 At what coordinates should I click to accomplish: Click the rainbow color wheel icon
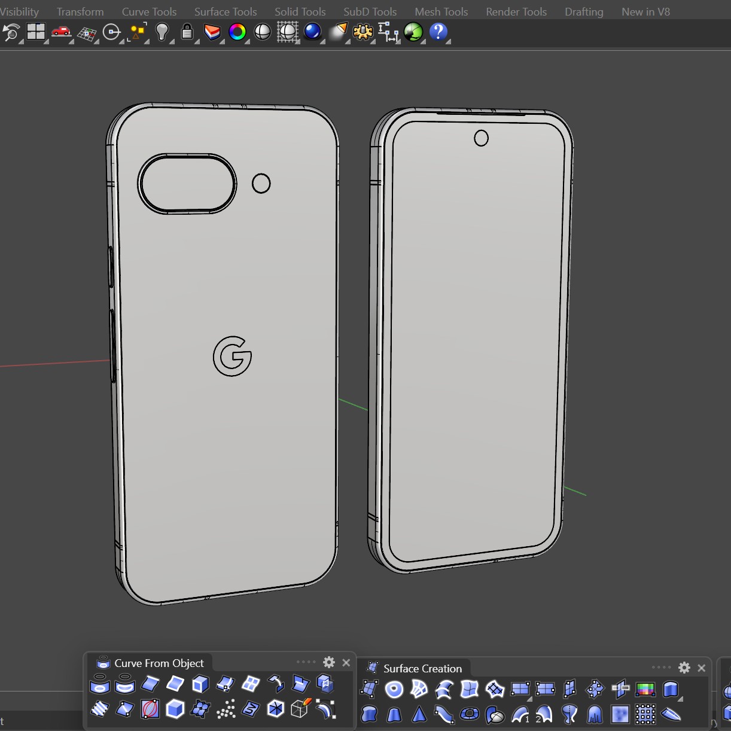(x=237, y=32)
